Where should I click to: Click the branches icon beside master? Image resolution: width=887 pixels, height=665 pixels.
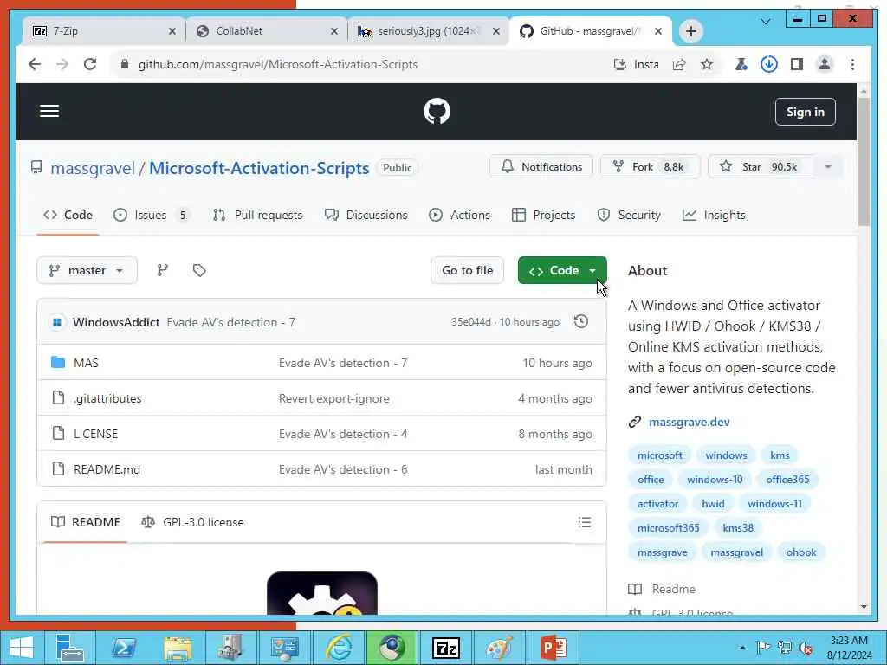pyautogui.click(x=162, y=270)
